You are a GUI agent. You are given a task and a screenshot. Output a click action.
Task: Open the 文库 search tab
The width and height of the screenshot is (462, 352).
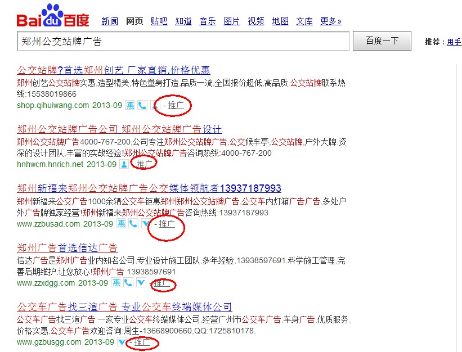click(304, 21)
